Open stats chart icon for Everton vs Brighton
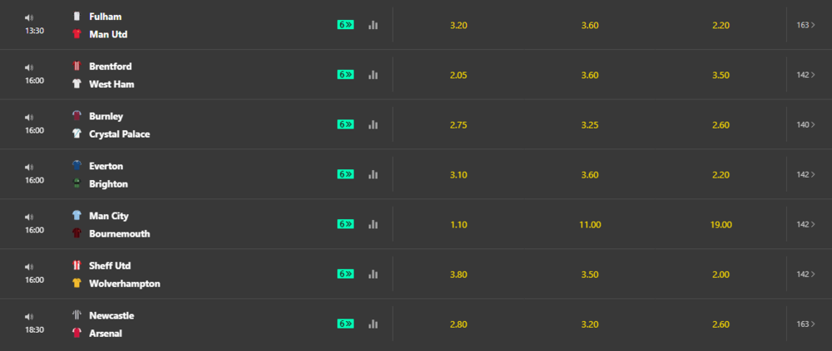Viewport: 832px width, 351px height. tap(373, 174)
